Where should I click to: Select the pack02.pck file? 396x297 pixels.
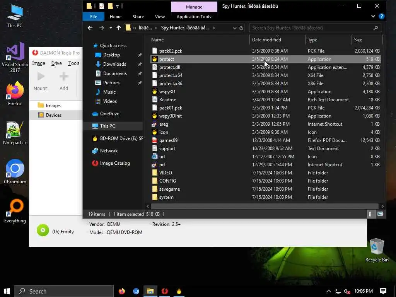pyautogui.click(x=266, y=51)
